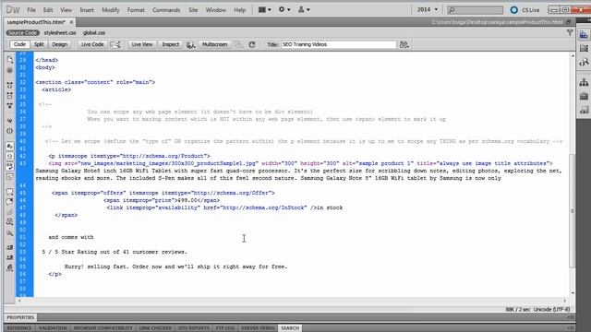Toggle word wrap in the coding toolbar
This screenshot has height=332, width=591.
(x=10, y=166)
